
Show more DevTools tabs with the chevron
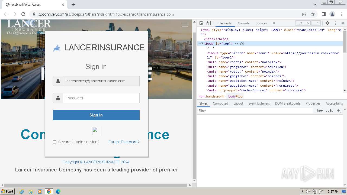coord(274,23)
